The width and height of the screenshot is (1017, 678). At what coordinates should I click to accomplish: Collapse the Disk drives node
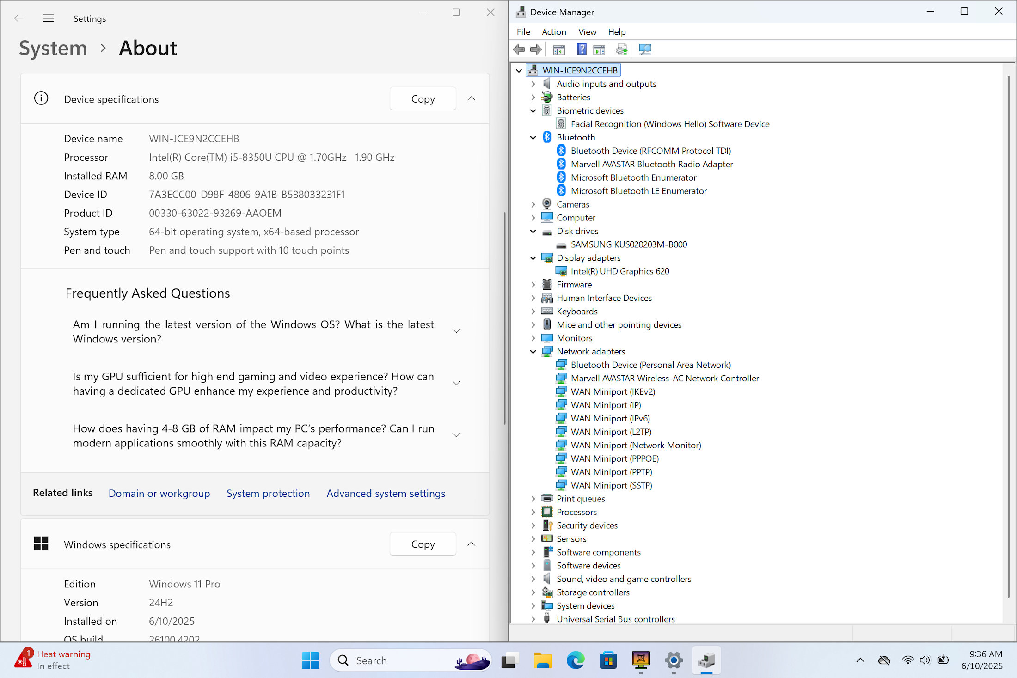[x=533, y=231]
